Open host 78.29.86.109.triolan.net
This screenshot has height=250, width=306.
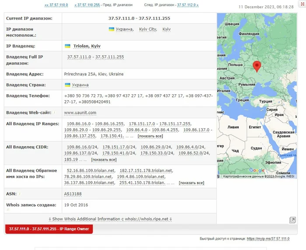click(88, 177)
